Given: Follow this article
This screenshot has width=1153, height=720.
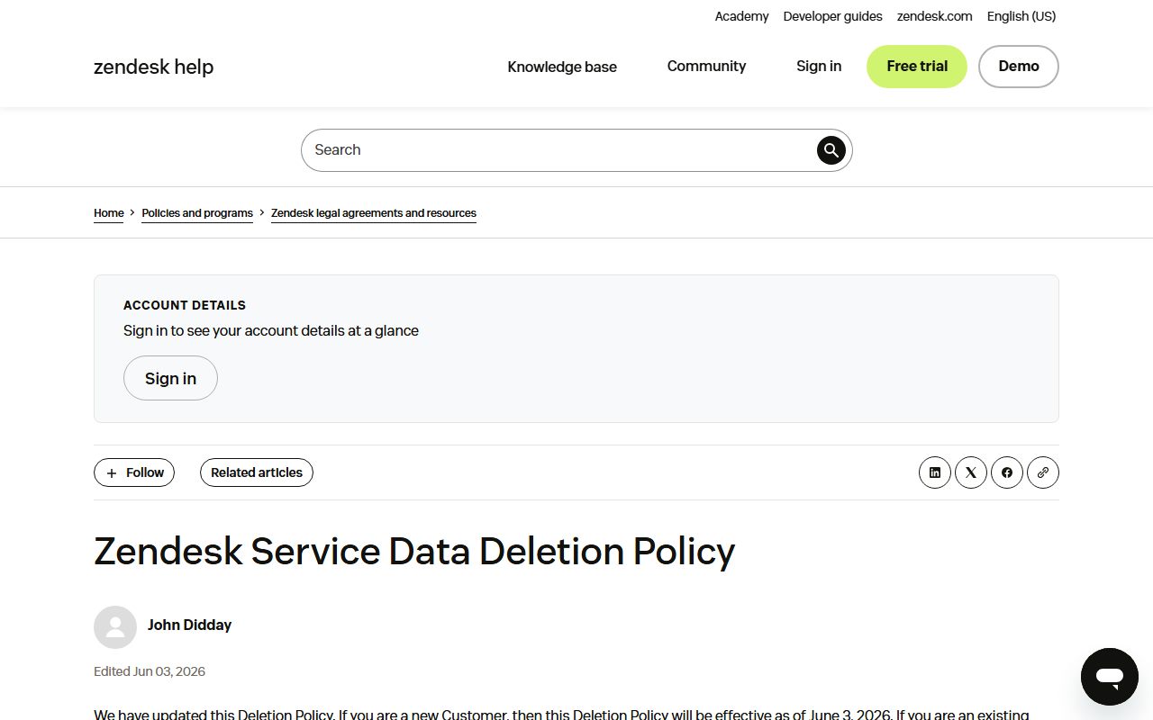Looking at the screenshot, I should [x=134, y=472].
